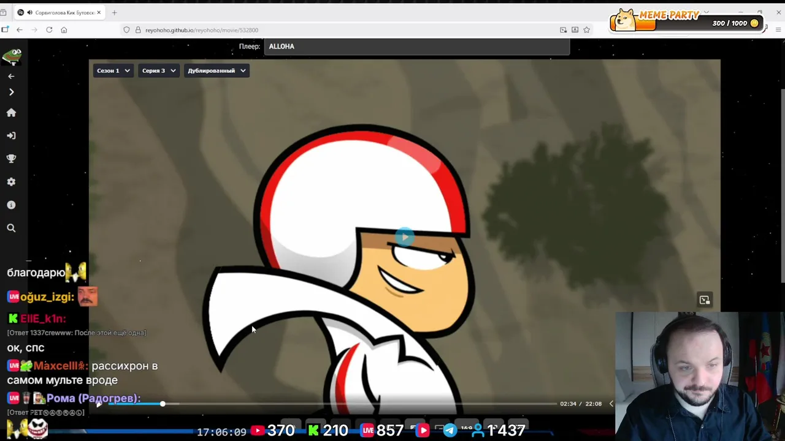Screen dimensions: 785x441
Task: Click the total viewers person icon
Action: pyautogui.click(x=478, y=431)
